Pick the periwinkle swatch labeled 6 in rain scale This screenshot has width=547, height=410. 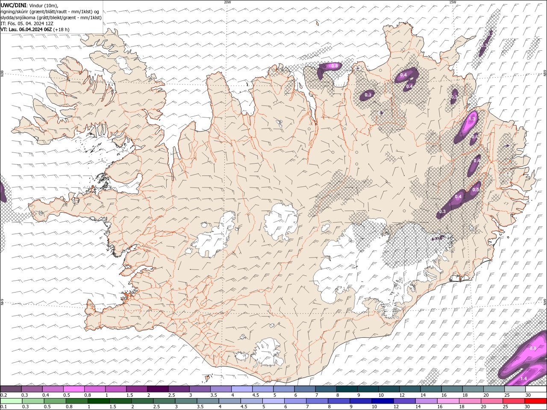coord(295,401)
